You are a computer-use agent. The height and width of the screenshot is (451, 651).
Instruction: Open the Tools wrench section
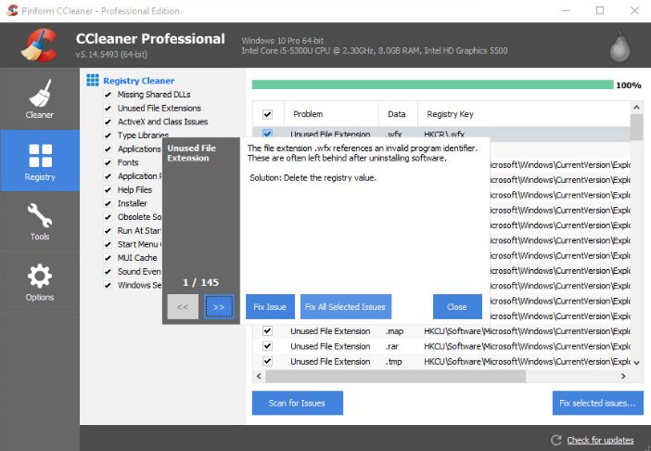(x=40, y=222)
